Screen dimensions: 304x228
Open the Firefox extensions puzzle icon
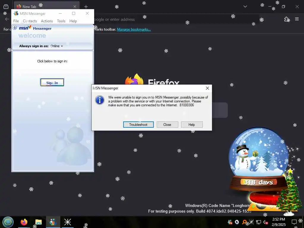[x=286, y=19]
